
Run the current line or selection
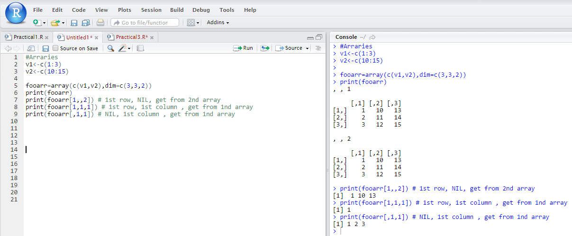(243, 48)
